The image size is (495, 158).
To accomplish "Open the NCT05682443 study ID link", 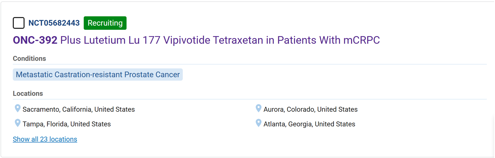I will pos(54,23).
